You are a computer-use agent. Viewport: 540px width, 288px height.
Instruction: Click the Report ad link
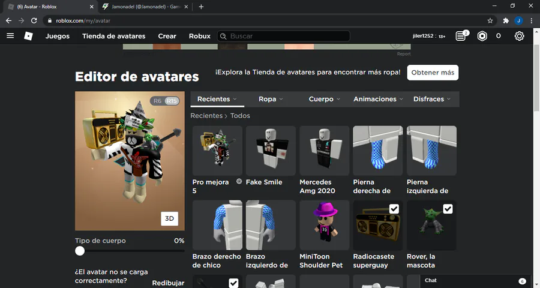pos(404,54)
